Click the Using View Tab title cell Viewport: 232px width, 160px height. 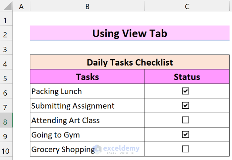pyautogui.click(x=130, y=33)
